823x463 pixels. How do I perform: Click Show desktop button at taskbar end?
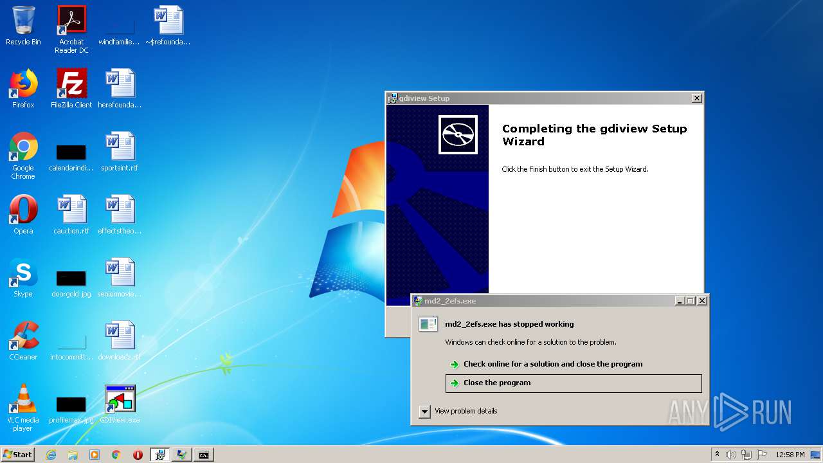click(x=815, y=455)
